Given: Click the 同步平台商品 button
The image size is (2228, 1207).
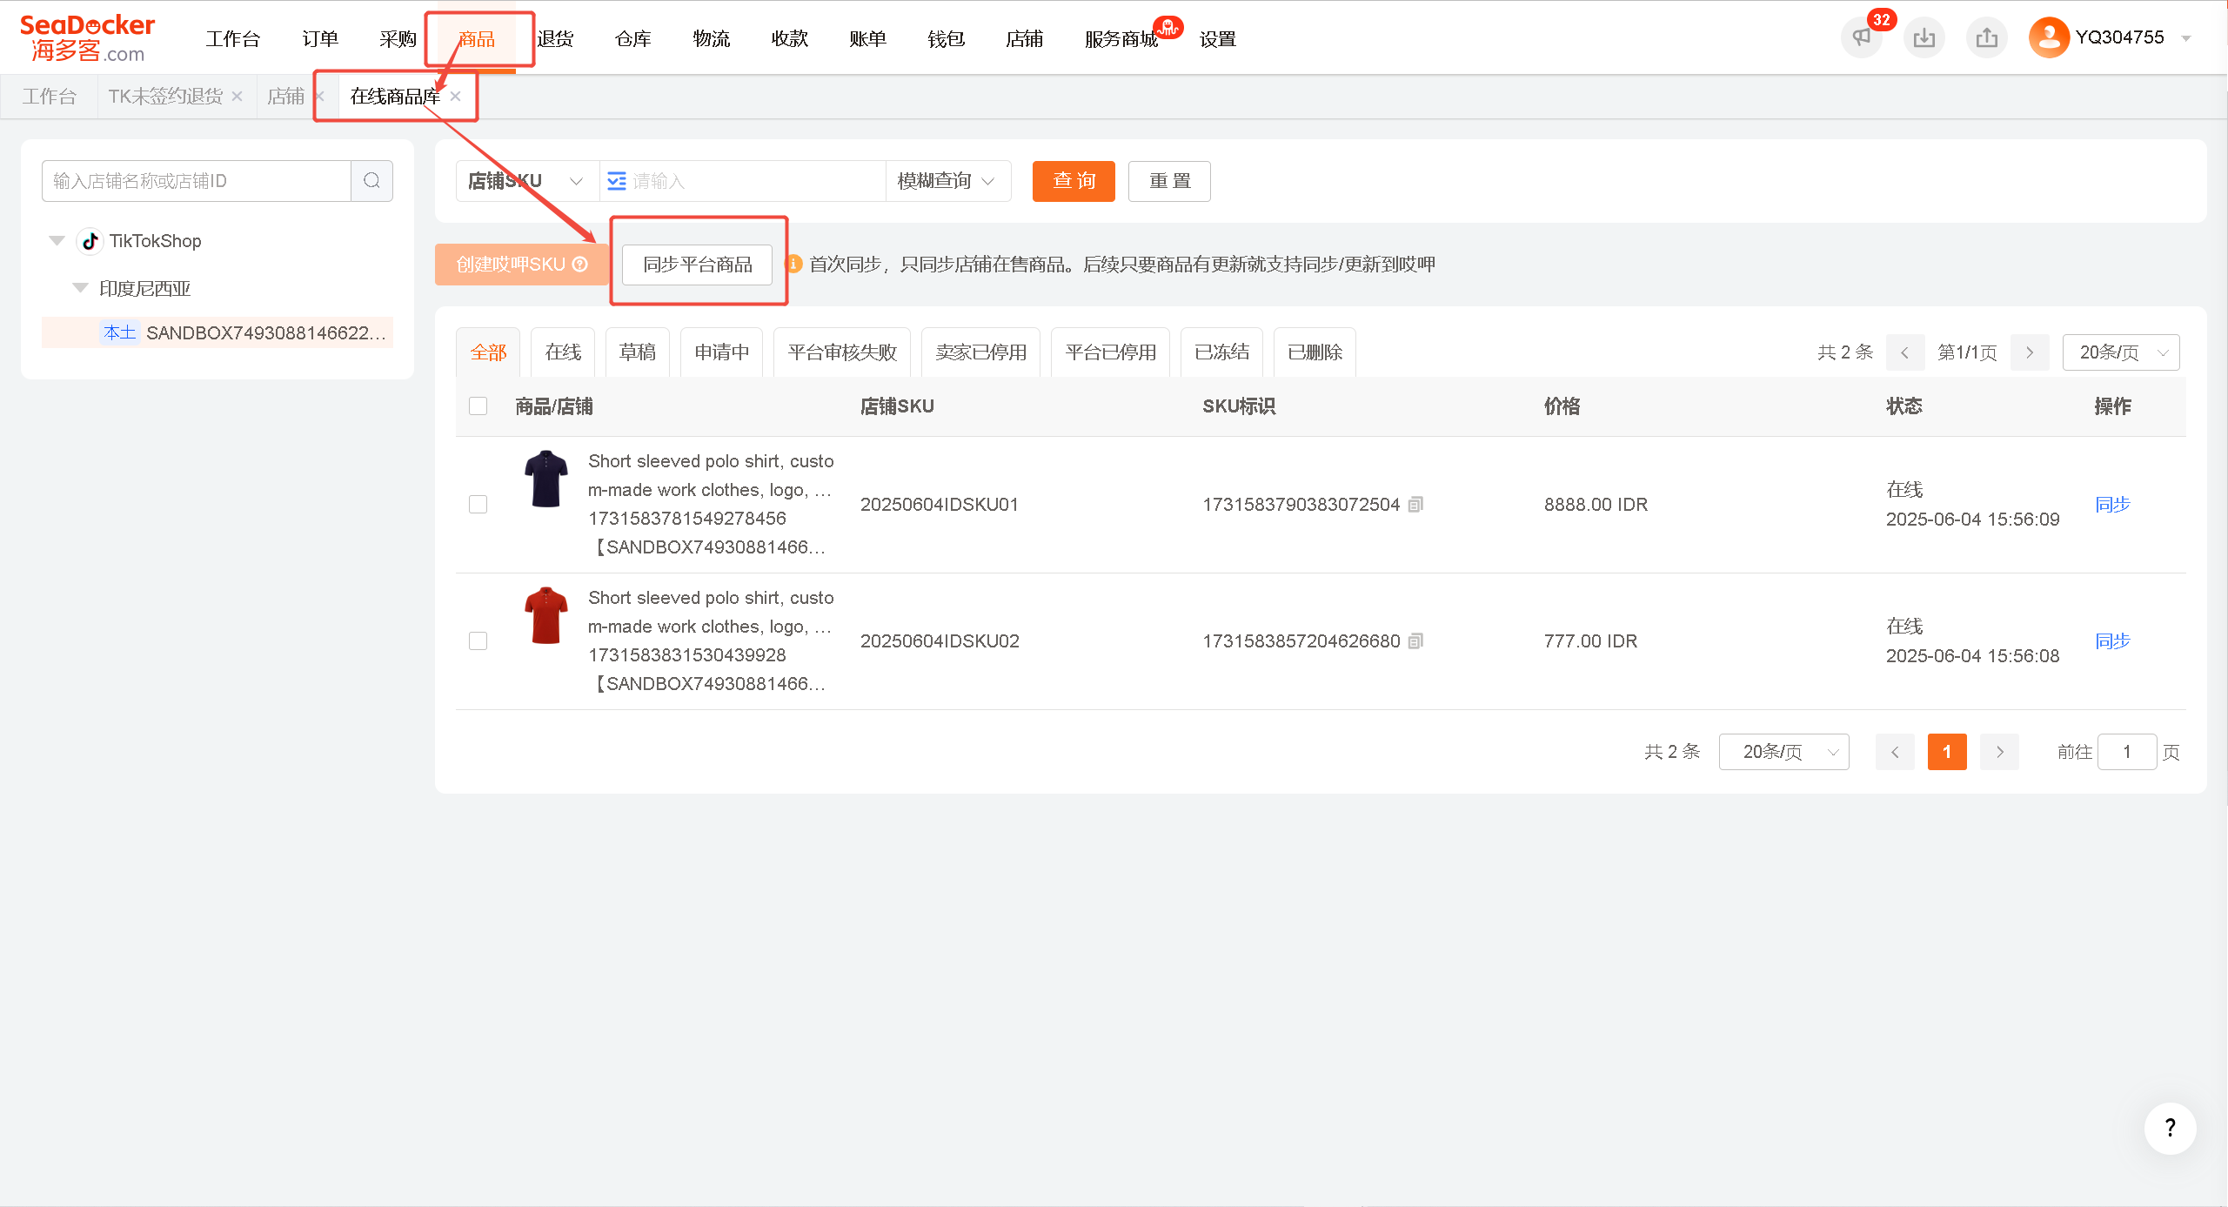Looking at the screenshot, I should coord(698,265).
